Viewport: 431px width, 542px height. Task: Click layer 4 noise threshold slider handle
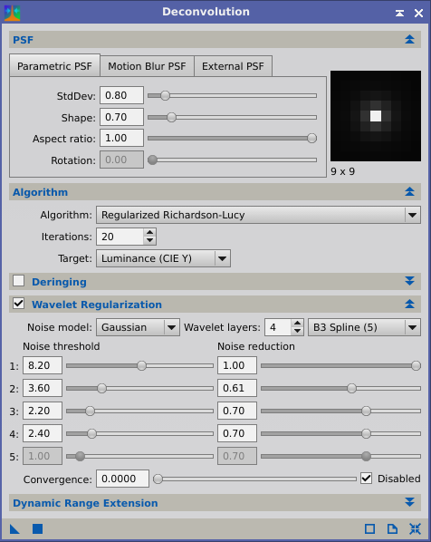(x=91, y=433)
